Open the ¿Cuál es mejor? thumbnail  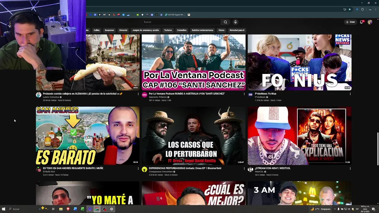click(x=194, y=193)
